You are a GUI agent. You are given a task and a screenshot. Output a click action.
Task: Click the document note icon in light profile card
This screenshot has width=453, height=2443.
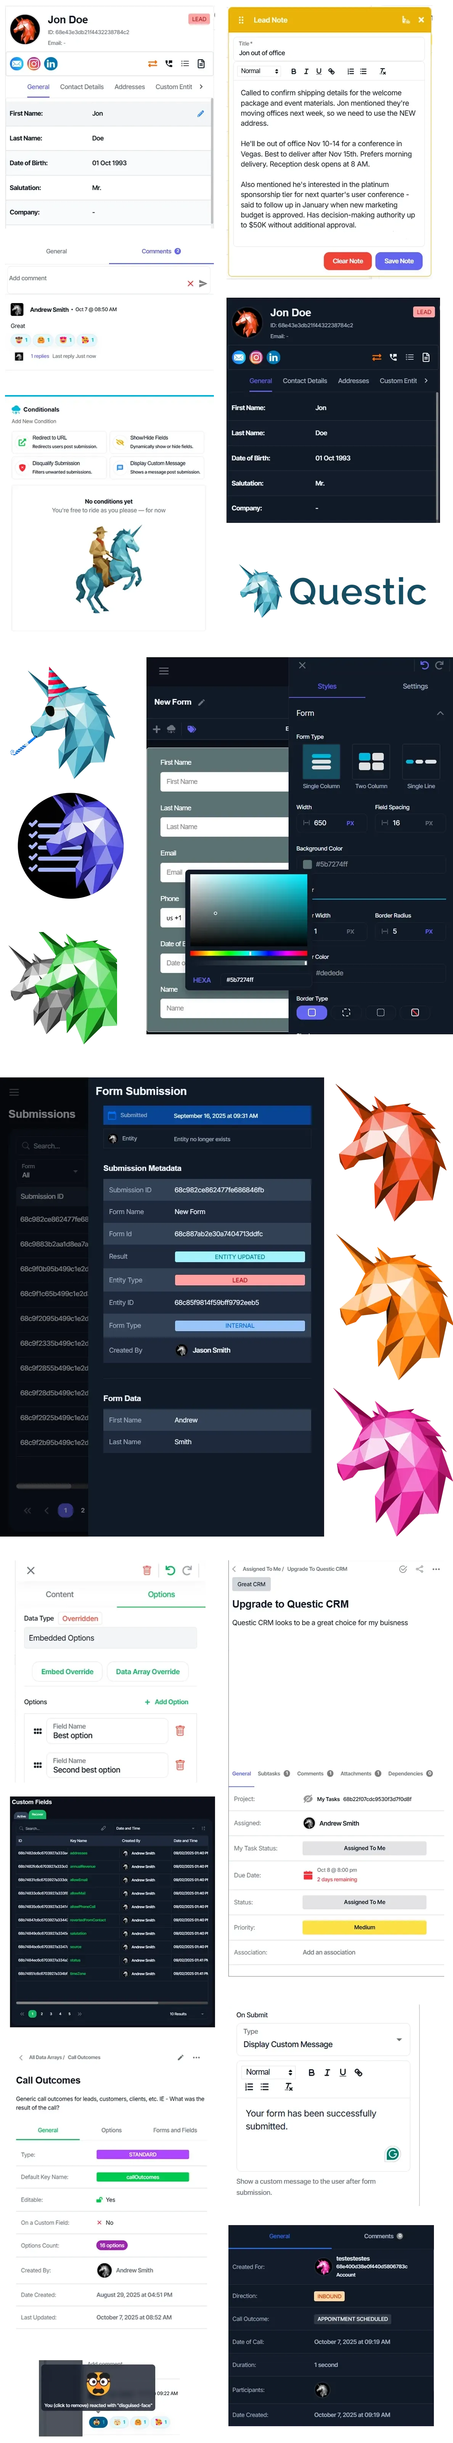201,63
